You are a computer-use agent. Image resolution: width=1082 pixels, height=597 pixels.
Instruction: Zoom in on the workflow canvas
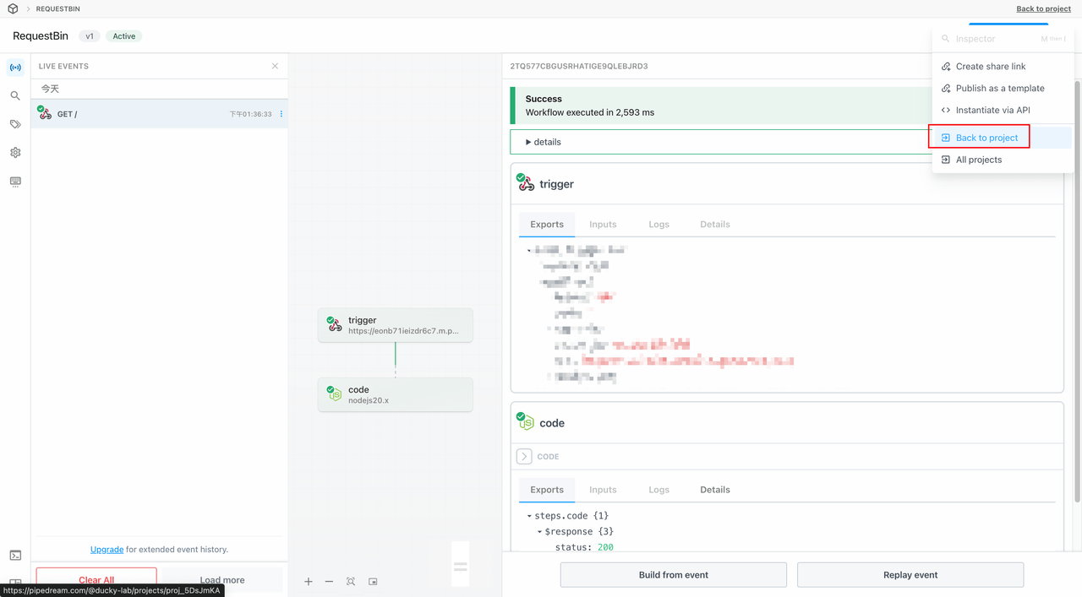coord(309,582)
